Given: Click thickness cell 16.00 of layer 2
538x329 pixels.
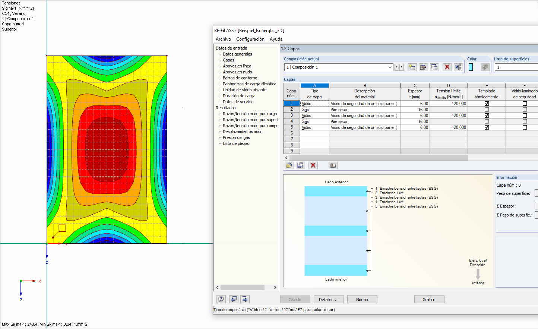Looking at the screenshot, I should [415, 110].
